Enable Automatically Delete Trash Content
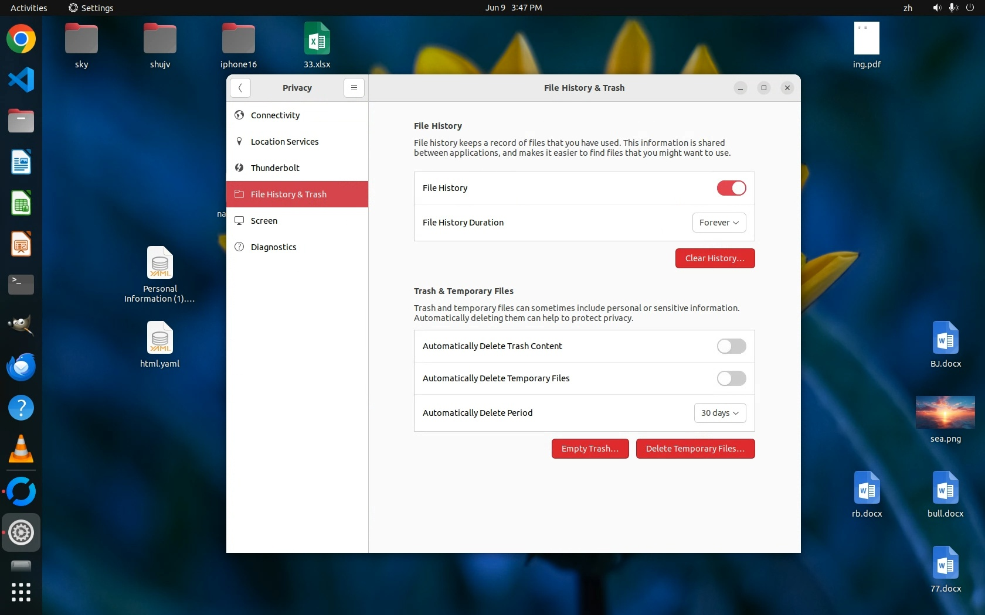 [731, 346]
